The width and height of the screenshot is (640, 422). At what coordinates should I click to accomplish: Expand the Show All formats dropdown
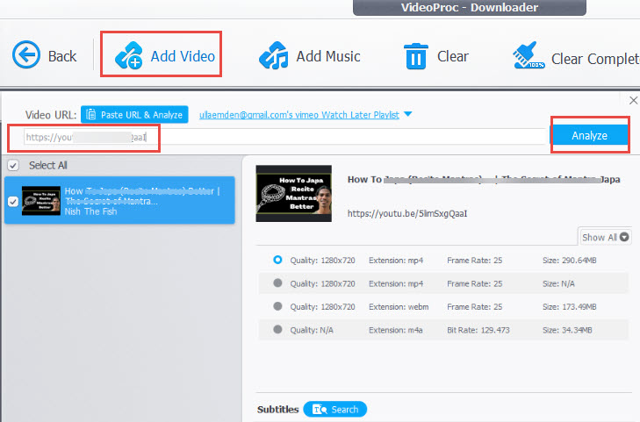click(x=605, y=237)
